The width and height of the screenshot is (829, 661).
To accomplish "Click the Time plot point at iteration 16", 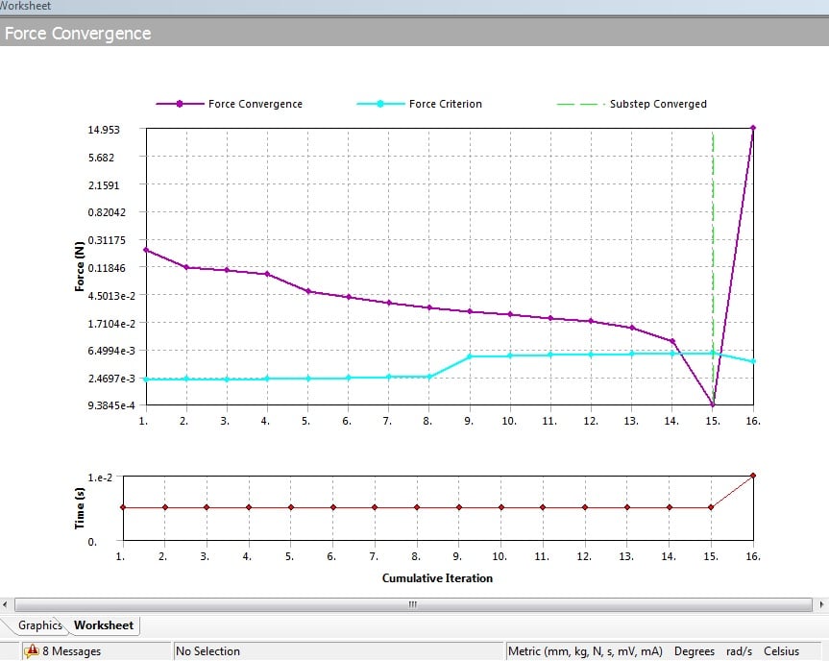I will coord(753,476).
